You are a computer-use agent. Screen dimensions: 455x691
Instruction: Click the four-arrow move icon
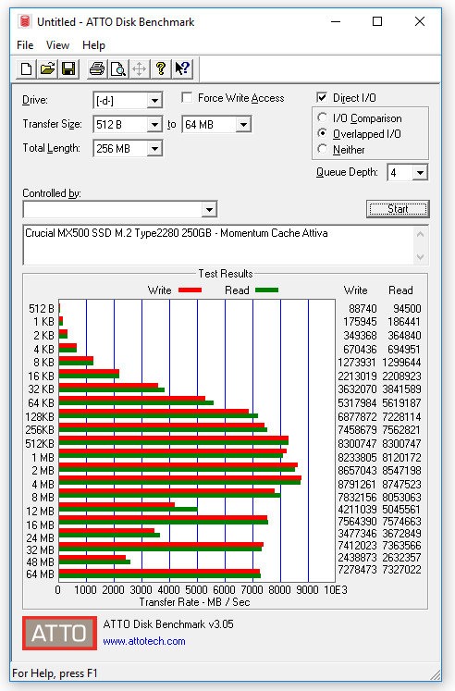click(140, 68)
